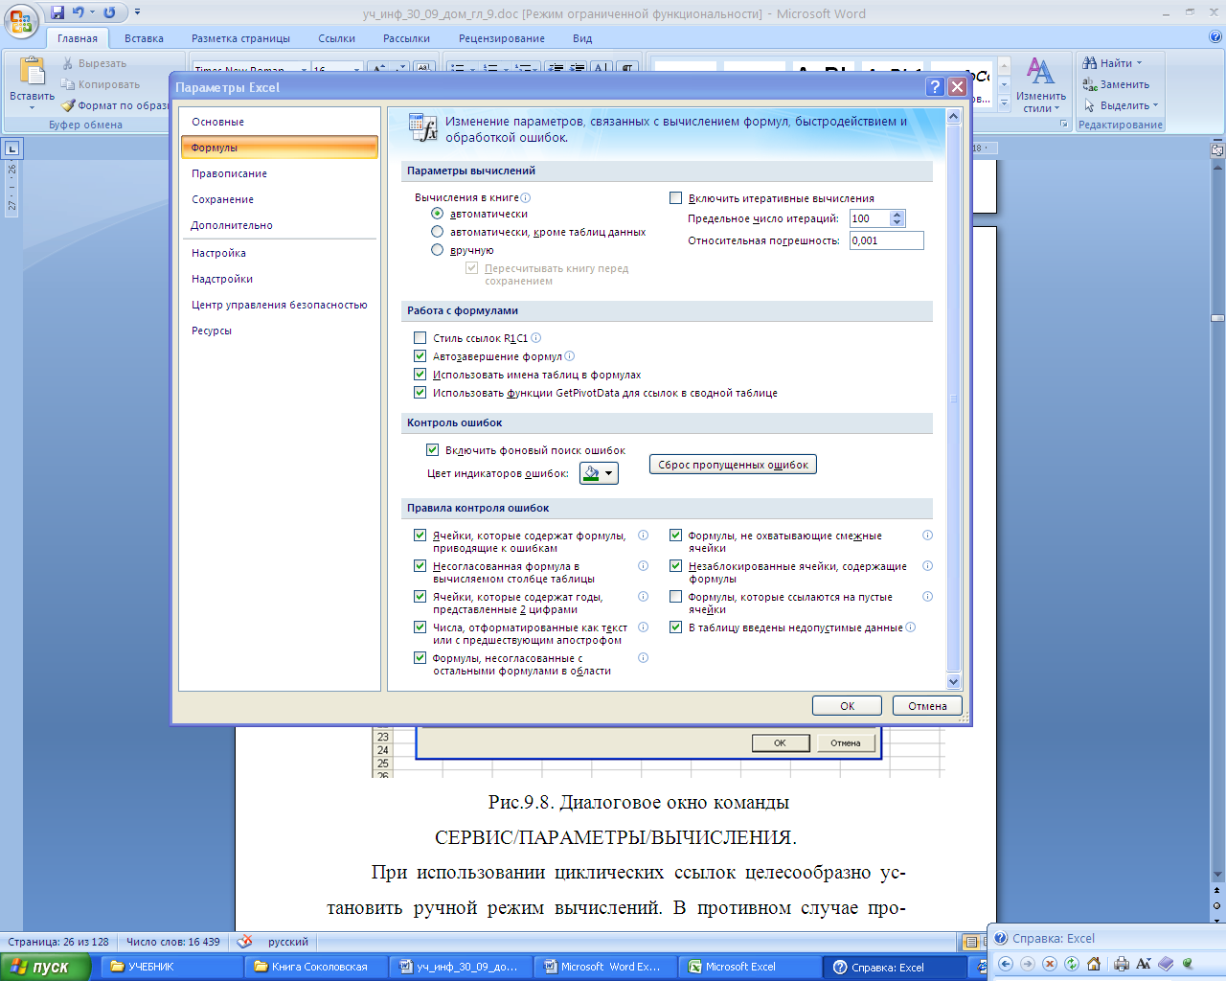Click the Stop icon in Справка Excel toolbar
This screenshot has width=1226, height=981.
[1050, 964]
